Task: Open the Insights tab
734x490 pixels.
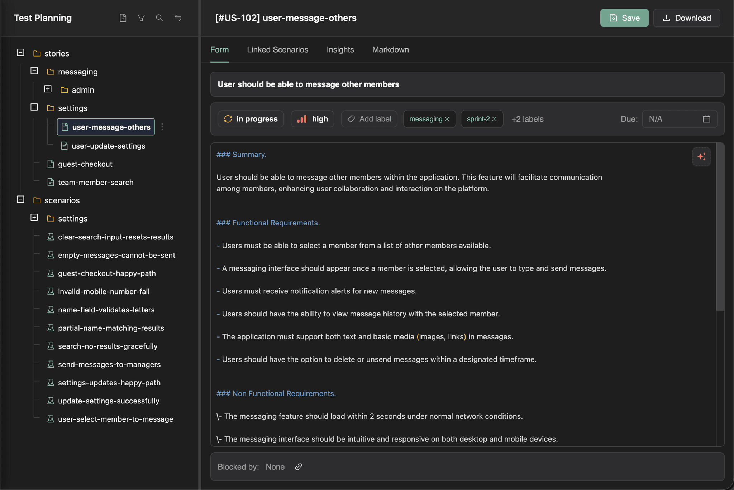Action: tap(340, 50)
